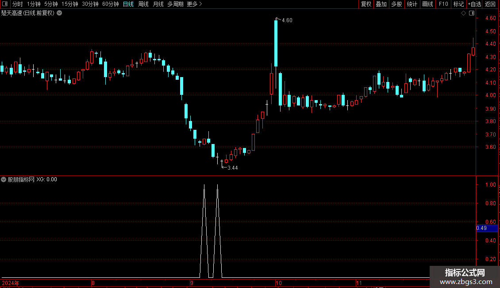
Task: Click the 统计 statistics button
Action: coord(412,4)
